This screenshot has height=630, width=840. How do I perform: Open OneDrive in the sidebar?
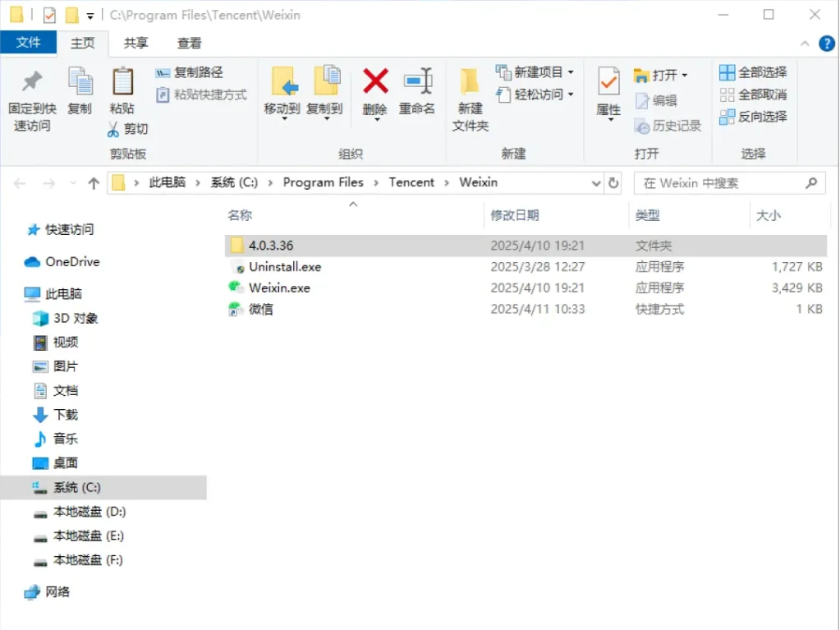(62, 262)
